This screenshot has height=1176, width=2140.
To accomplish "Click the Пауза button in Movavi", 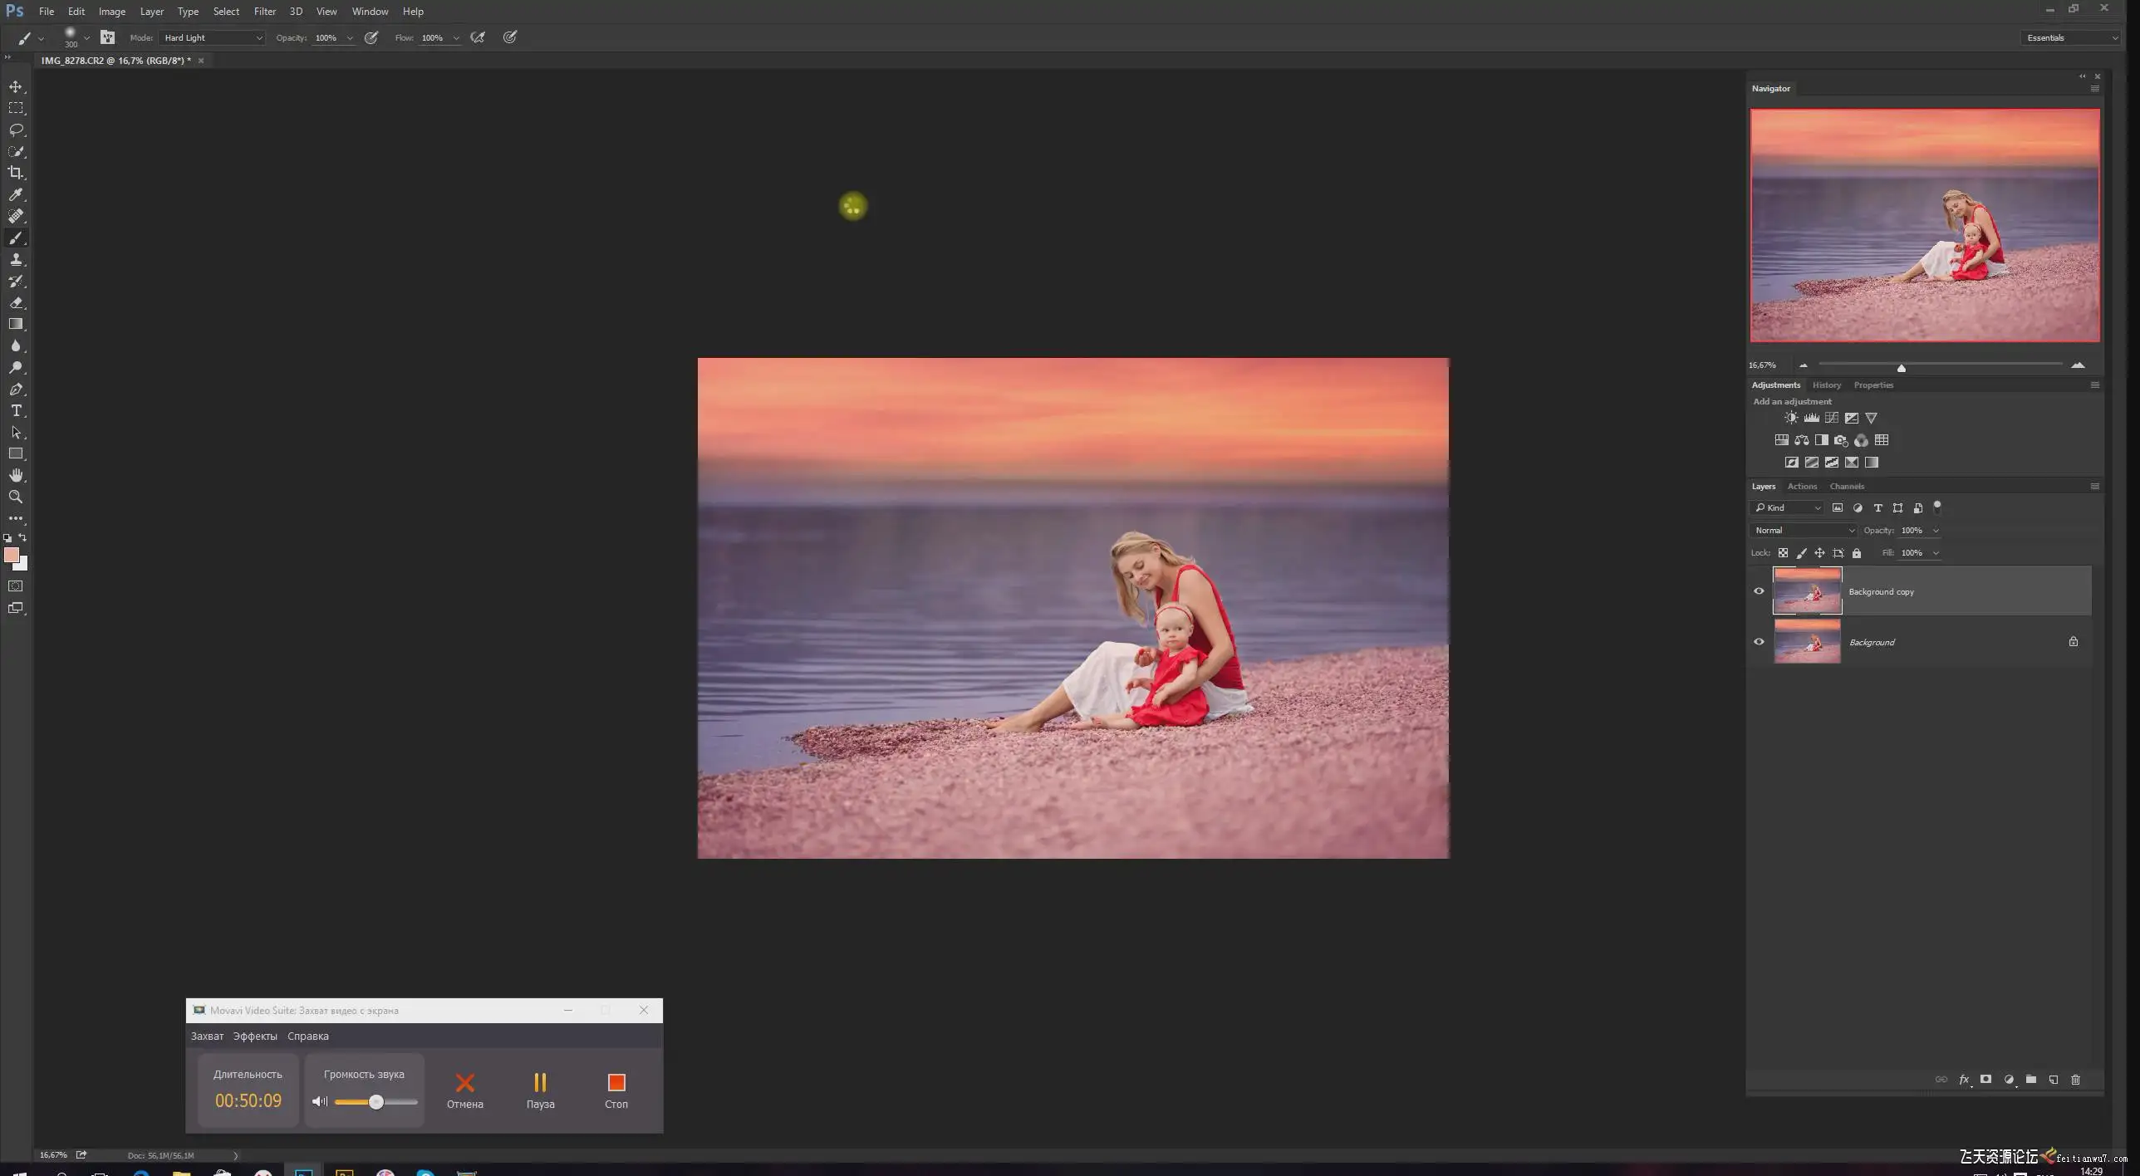I will [x=540, y=1089].
